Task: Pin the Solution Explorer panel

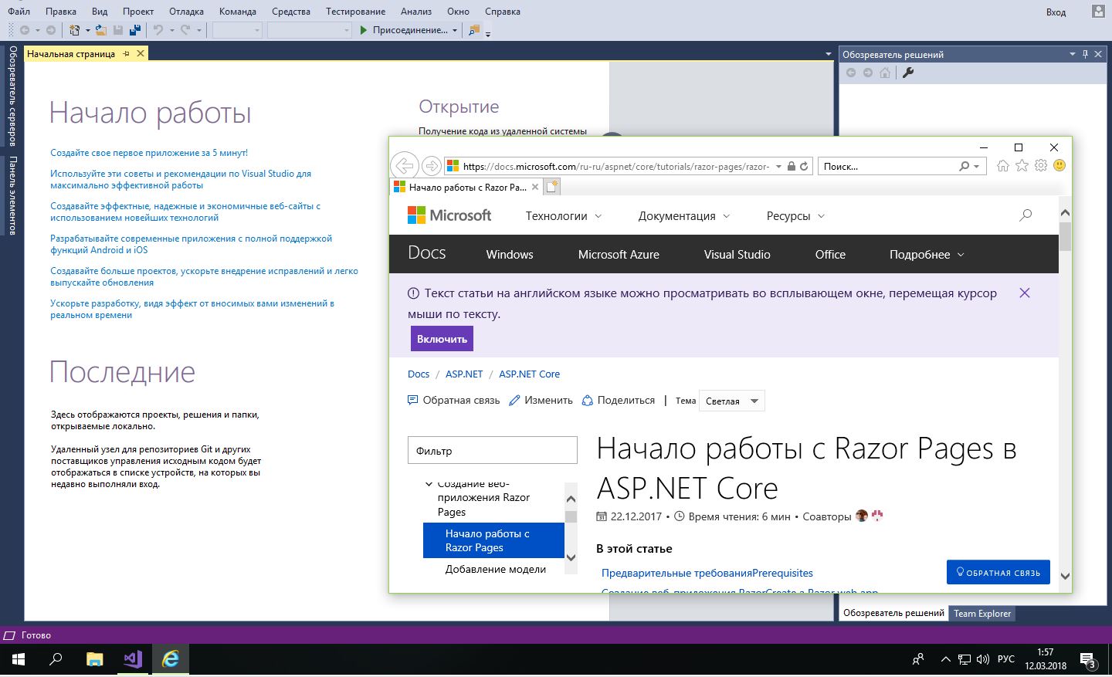Action: (x=1085, y=54)
